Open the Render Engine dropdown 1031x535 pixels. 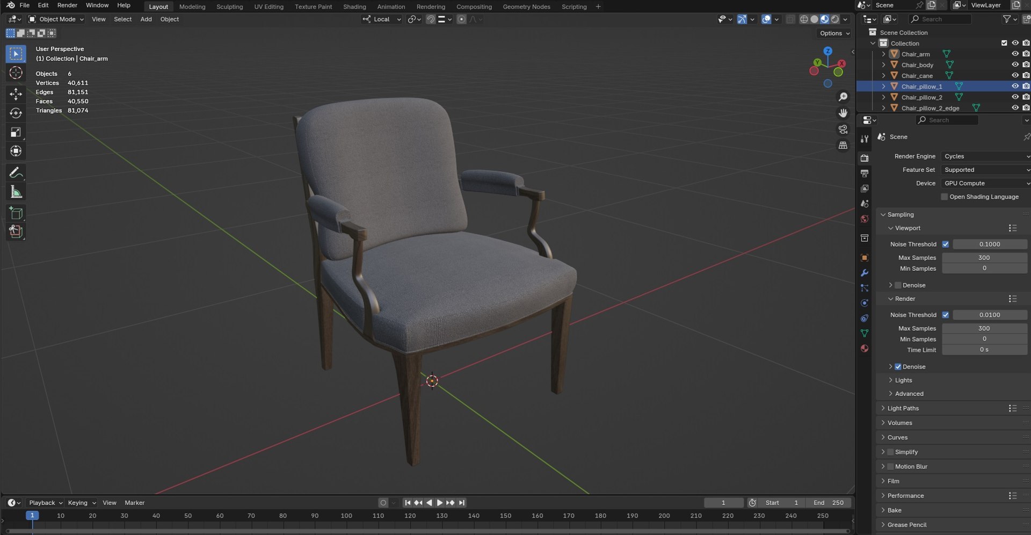[986, 156]
